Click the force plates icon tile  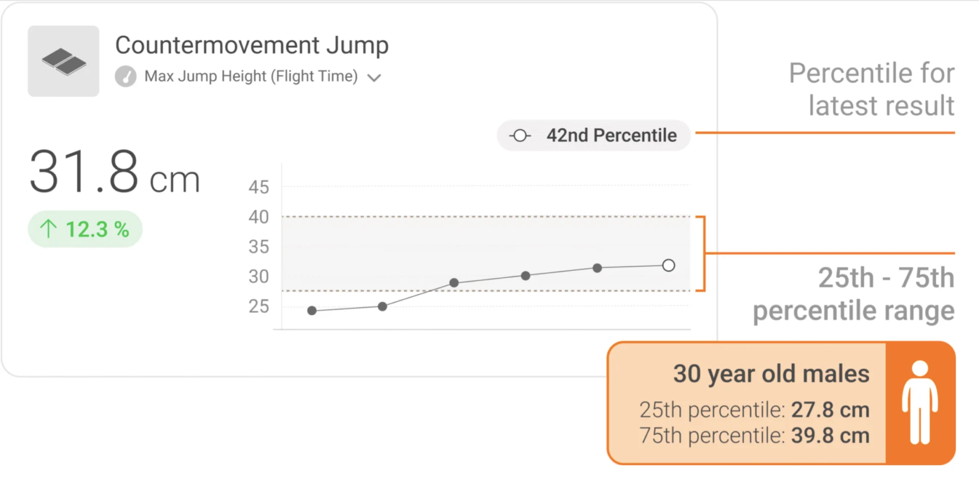[63, 61]
